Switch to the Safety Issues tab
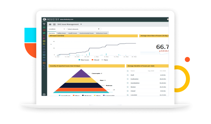Screen dimensions: 211x124 tap(62, 33)
